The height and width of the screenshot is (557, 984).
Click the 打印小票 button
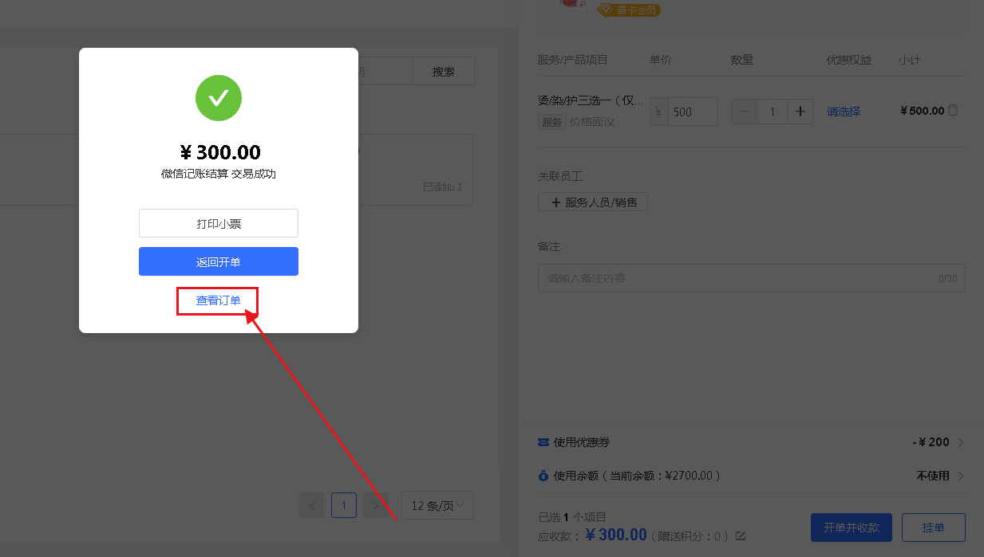219,223
